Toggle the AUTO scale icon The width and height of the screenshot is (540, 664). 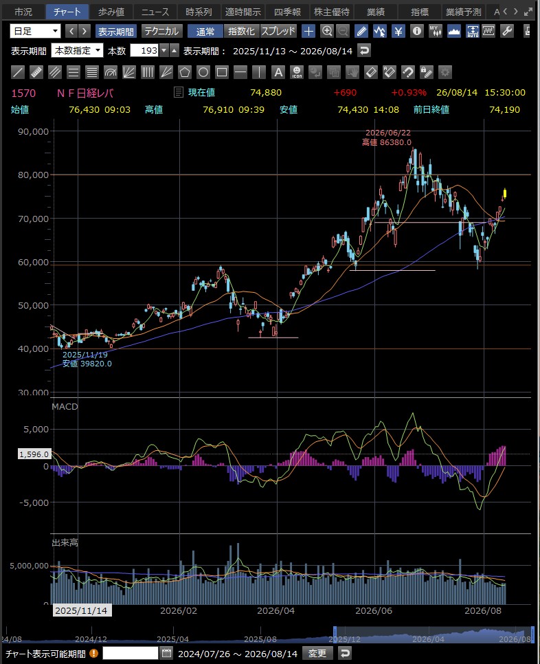coord(472,32)
